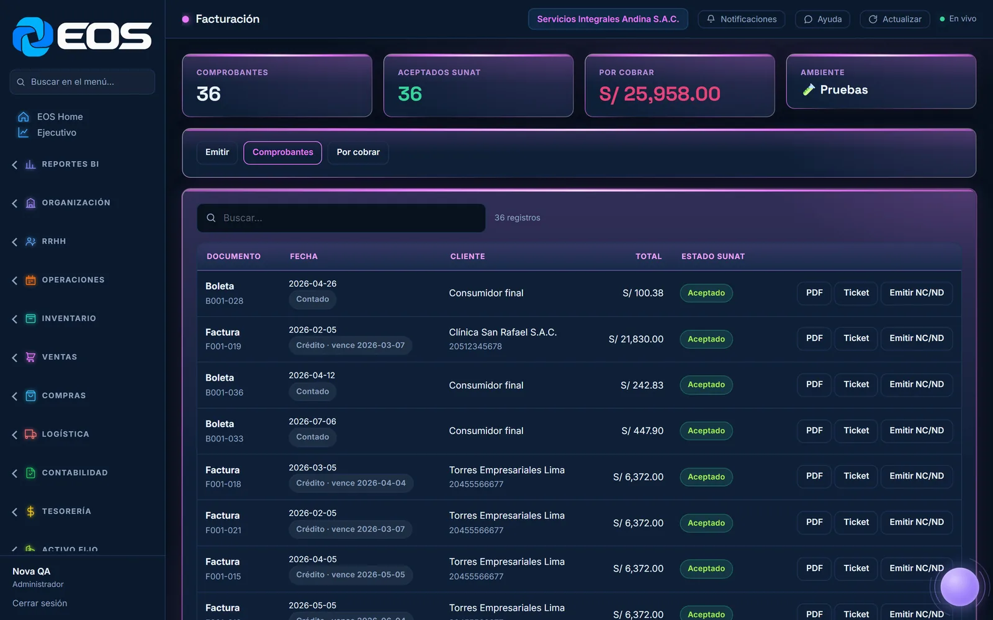
Task: Click the Actualizar refresh icon
Action: click(x=873, y=19)
